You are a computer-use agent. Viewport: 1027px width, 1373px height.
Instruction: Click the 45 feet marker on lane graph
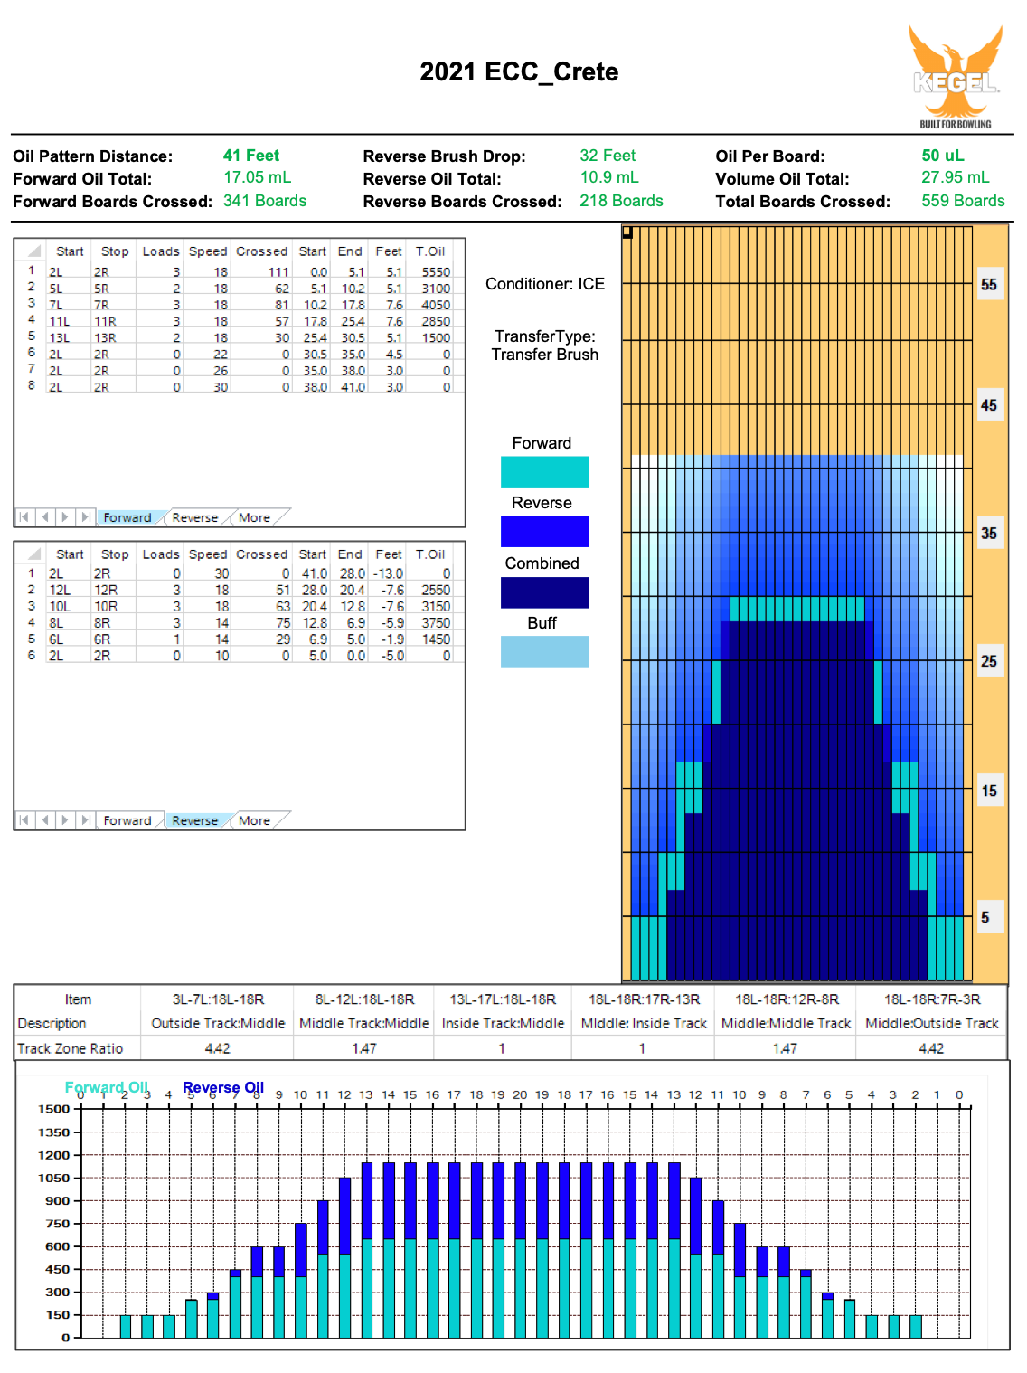[989, 405]
